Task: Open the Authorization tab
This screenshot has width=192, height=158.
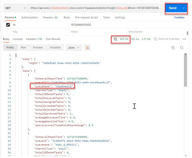Action: [30, 17]
